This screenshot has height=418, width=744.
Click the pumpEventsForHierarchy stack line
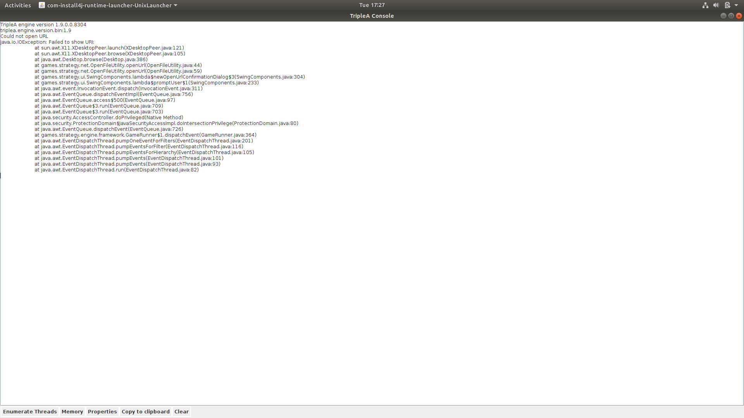(144, 152)
